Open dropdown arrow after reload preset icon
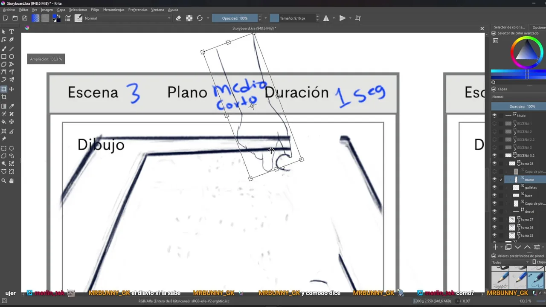Screen dimensions: 546x307 [x=208, y=18]
